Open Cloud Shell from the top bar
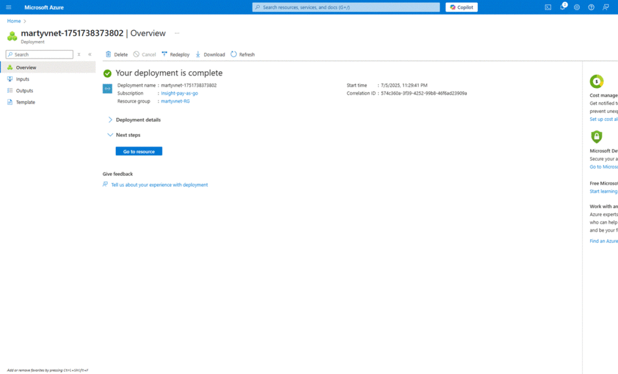The image size is (618, 374). coord(548,7)
